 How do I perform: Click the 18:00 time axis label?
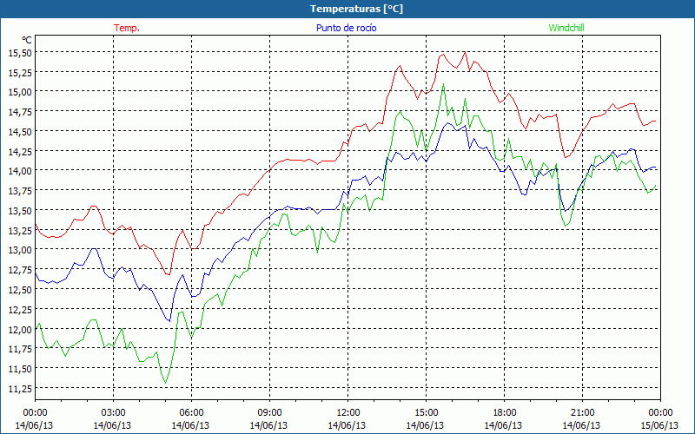[x=504, y=413]
